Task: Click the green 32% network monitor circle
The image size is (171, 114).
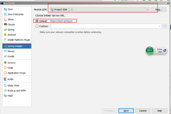Action: [150, 50]
